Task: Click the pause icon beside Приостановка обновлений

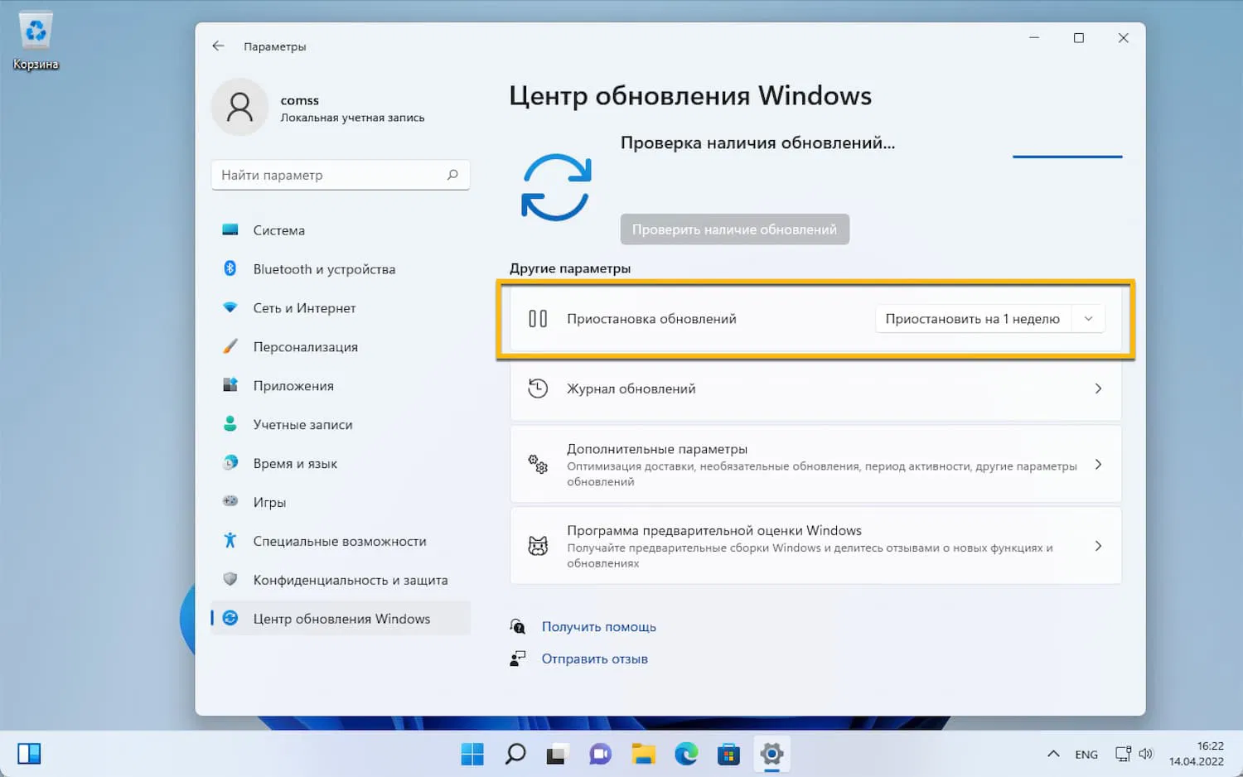Action: pos(538,319)
